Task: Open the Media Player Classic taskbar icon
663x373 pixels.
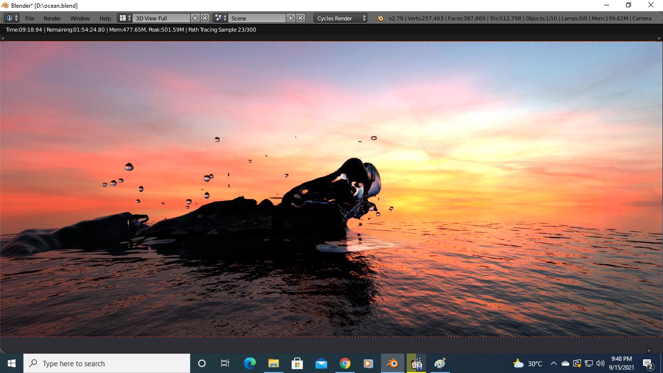Action: 416,363
